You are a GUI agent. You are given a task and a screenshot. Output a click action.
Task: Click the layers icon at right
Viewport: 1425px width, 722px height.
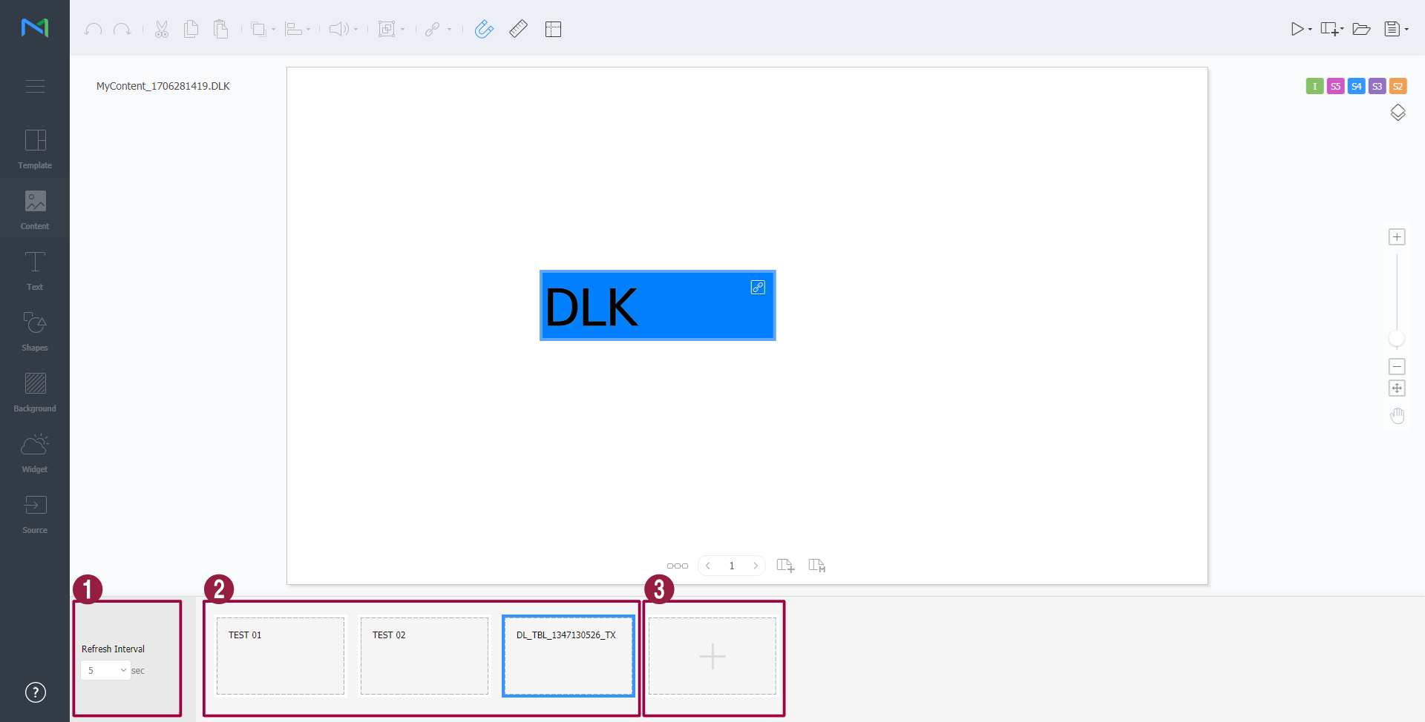(1398, 113)
